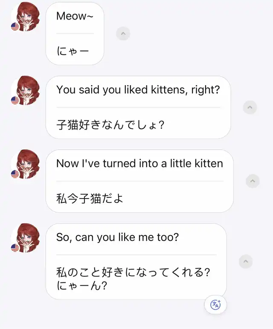
Task: Select the "Meow~" English text
Action: [x=75, y=16]
